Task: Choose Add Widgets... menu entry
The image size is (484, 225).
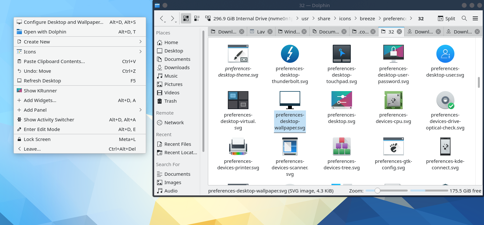Action: click(80, 100)
